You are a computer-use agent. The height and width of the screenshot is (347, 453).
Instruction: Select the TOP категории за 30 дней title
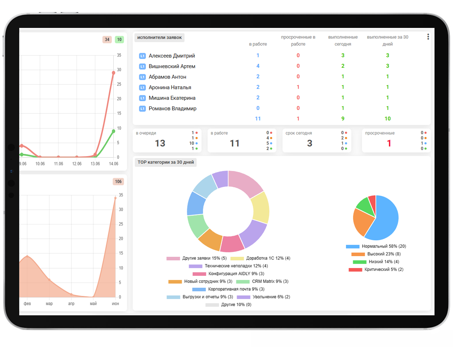coord(165,162)
